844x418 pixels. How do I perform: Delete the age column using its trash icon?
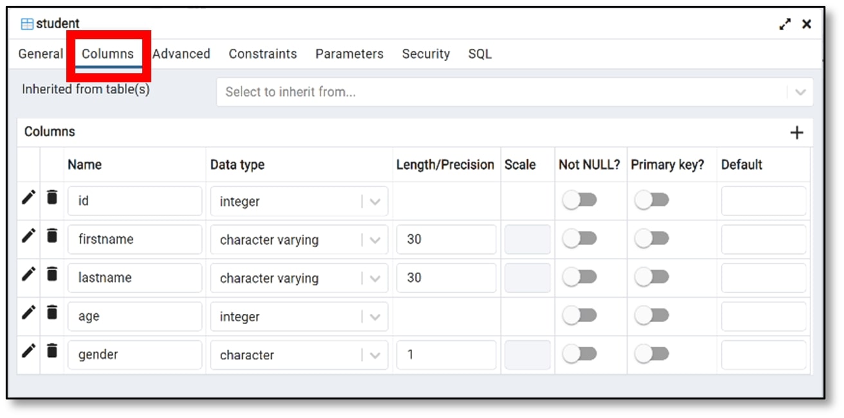coord(52,313)
